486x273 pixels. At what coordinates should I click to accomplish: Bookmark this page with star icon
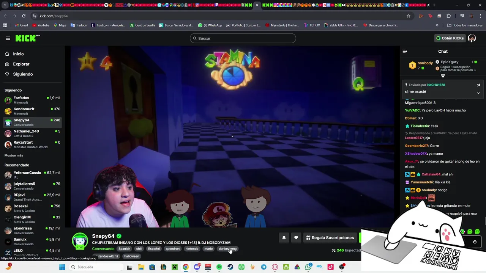pos(409,16)
